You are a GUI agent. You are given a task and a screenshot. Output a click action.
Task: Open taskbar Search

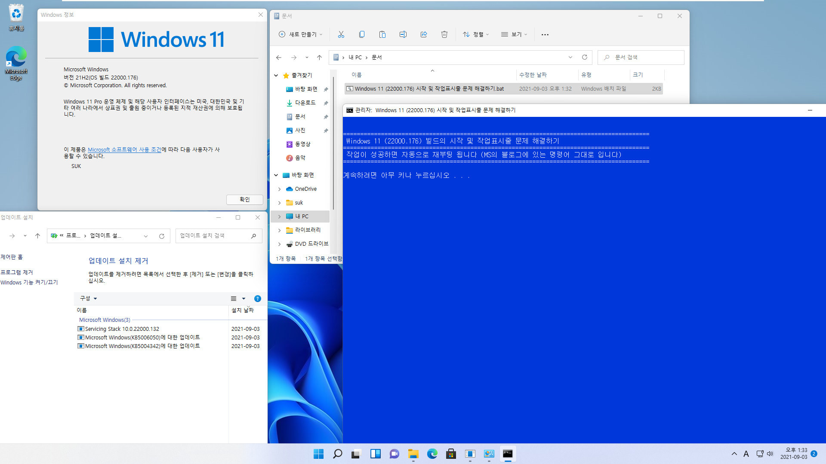[x=338, y=454]
